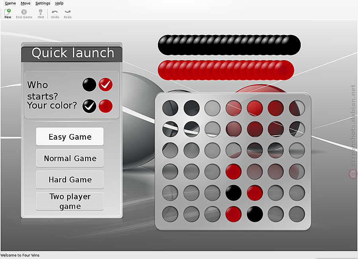Set black to start the game

pyautogui.click(x=89, y=85)
